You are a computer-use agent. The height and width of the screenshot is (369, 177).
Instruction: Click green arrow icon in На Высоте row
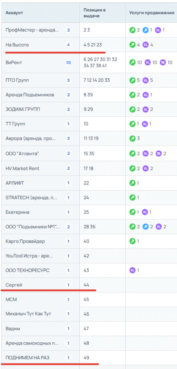(x=132, y=44)
